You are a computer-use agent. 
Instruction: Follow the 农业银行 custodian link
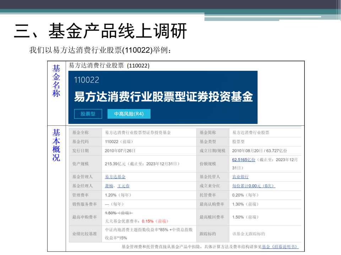point(240,177)
